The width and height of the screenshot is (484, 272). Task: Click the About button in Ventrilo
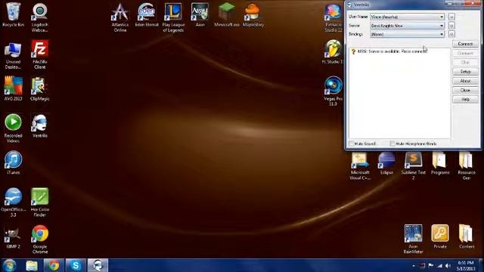tap(465, 81)
